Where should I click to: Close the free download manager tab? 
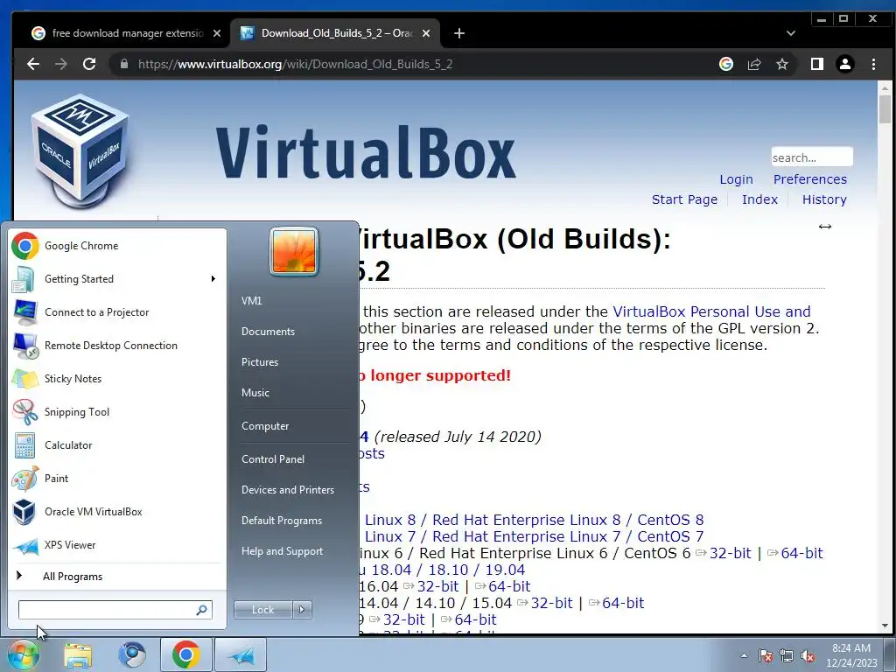coord(217,33)
